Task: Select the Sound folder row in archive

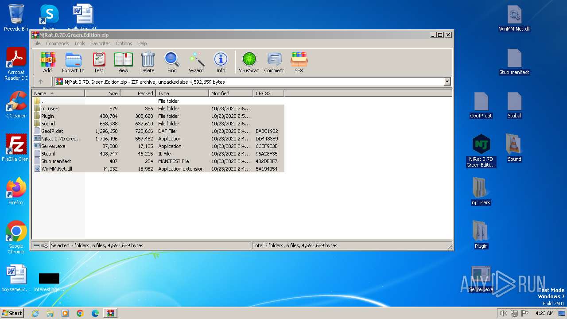Action: [158, 124]
